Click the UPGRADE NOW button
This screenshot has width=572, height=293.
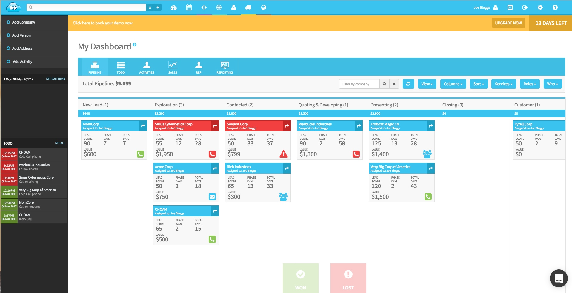pyautogui.click(x=508, y=23)
